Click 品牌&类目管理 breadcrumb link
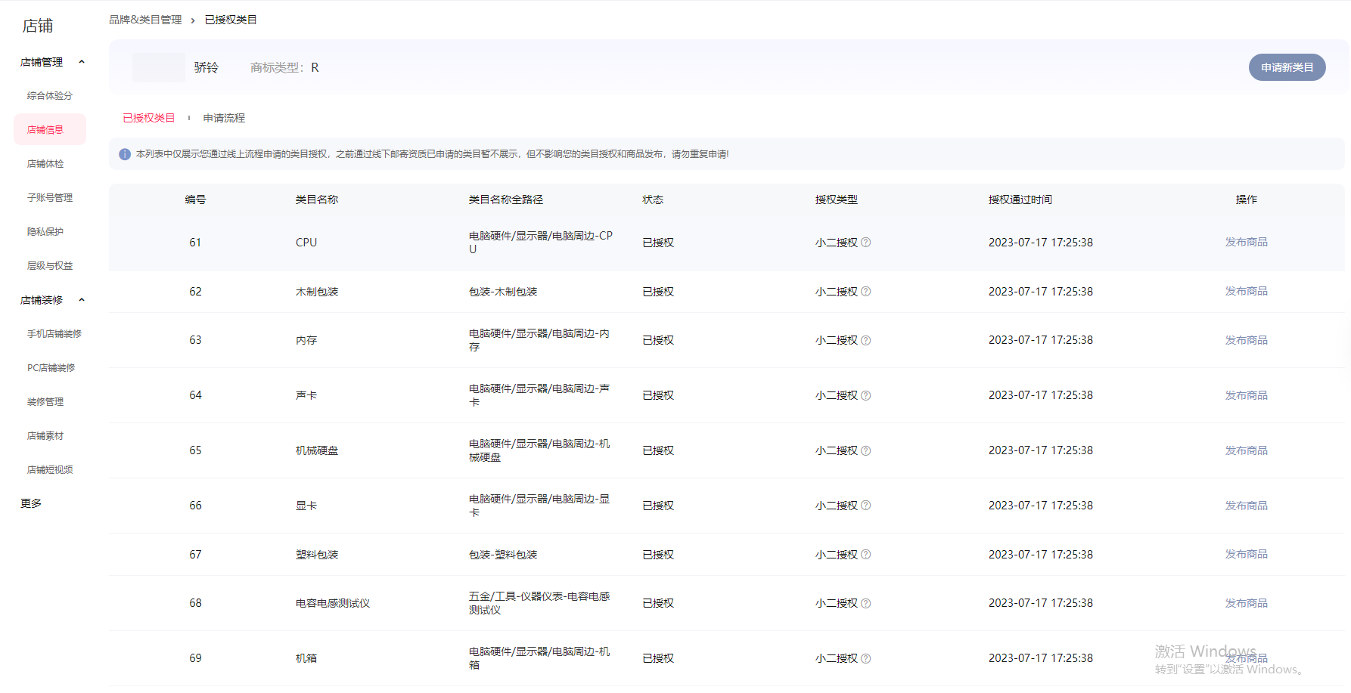 [145, 20]
